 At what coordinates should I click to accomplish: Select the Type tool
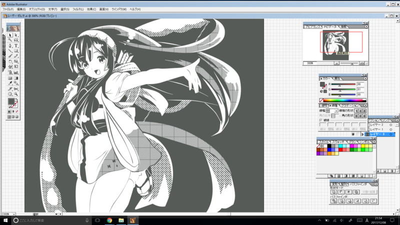click(16, 45)
